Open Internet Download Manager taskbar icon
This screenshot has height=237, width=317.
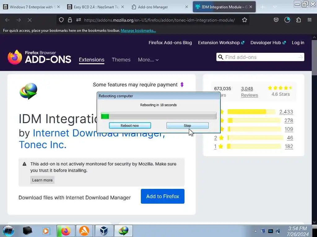(124, 231)
